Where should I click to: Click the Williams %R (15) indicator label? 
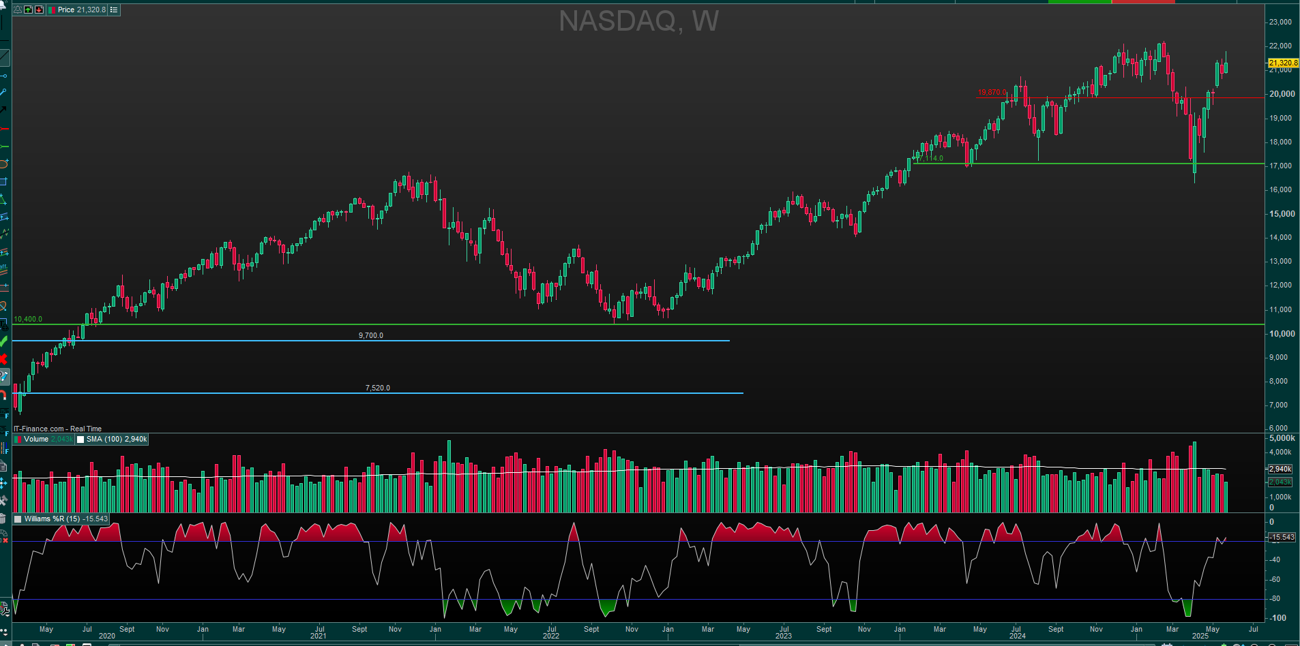(53, 519)
